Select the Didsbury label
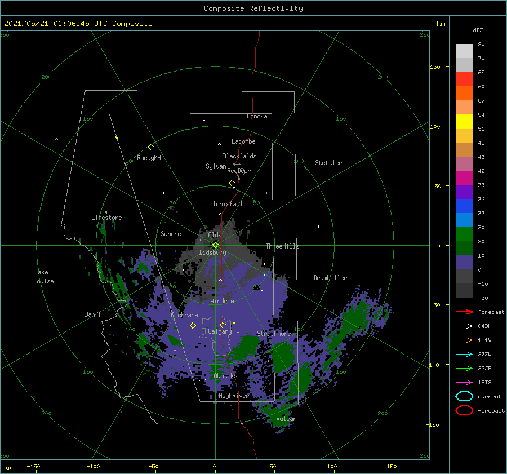 pos(213,252)
